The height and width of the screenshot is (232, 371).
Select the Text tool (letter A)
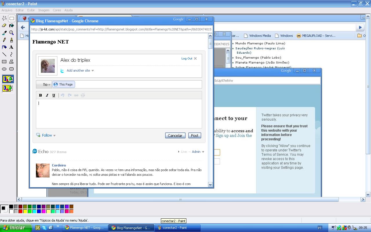[x=12, y=47]
